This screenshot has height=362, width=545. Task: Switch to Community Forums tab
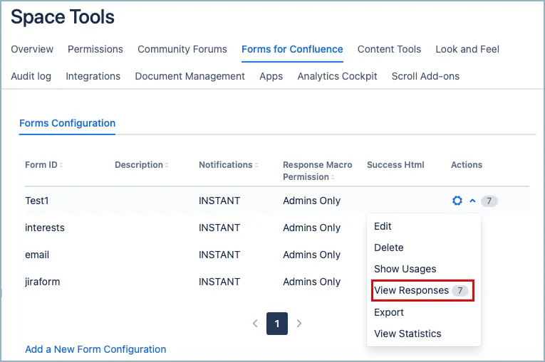tap(182, 49)
